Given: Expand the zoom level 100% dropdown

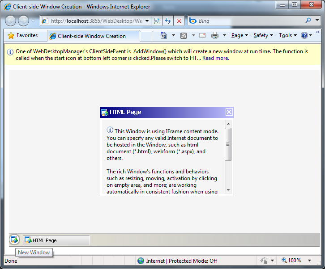Looking at the screenshot, I should click(x=310, y=261).
